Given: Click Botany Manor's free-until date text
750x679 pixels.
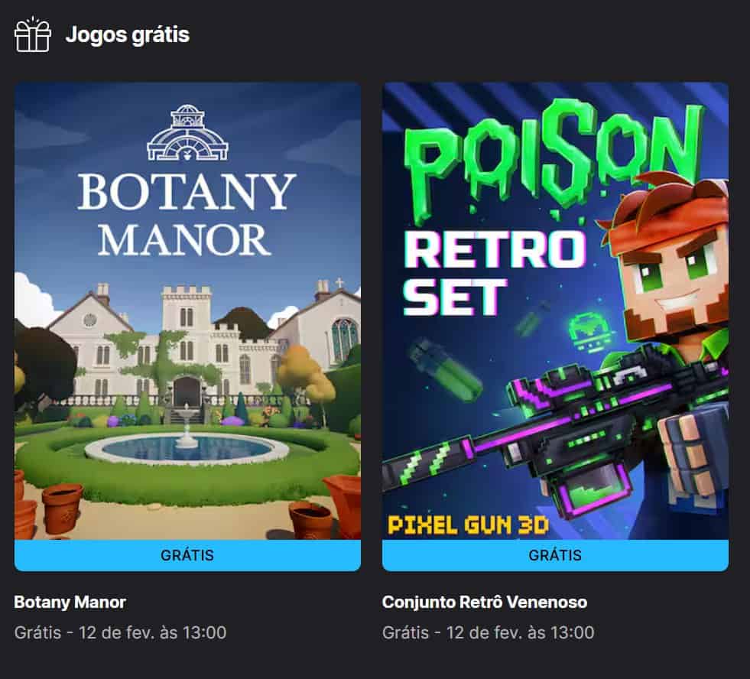Looking at the screenshot, I should [121, 632].
